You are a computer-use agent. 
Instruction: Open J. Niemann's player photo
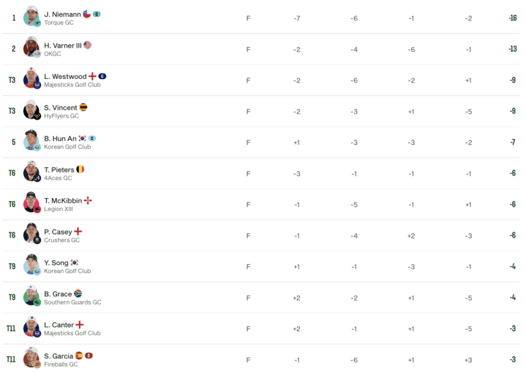click(x=32, y=16)
